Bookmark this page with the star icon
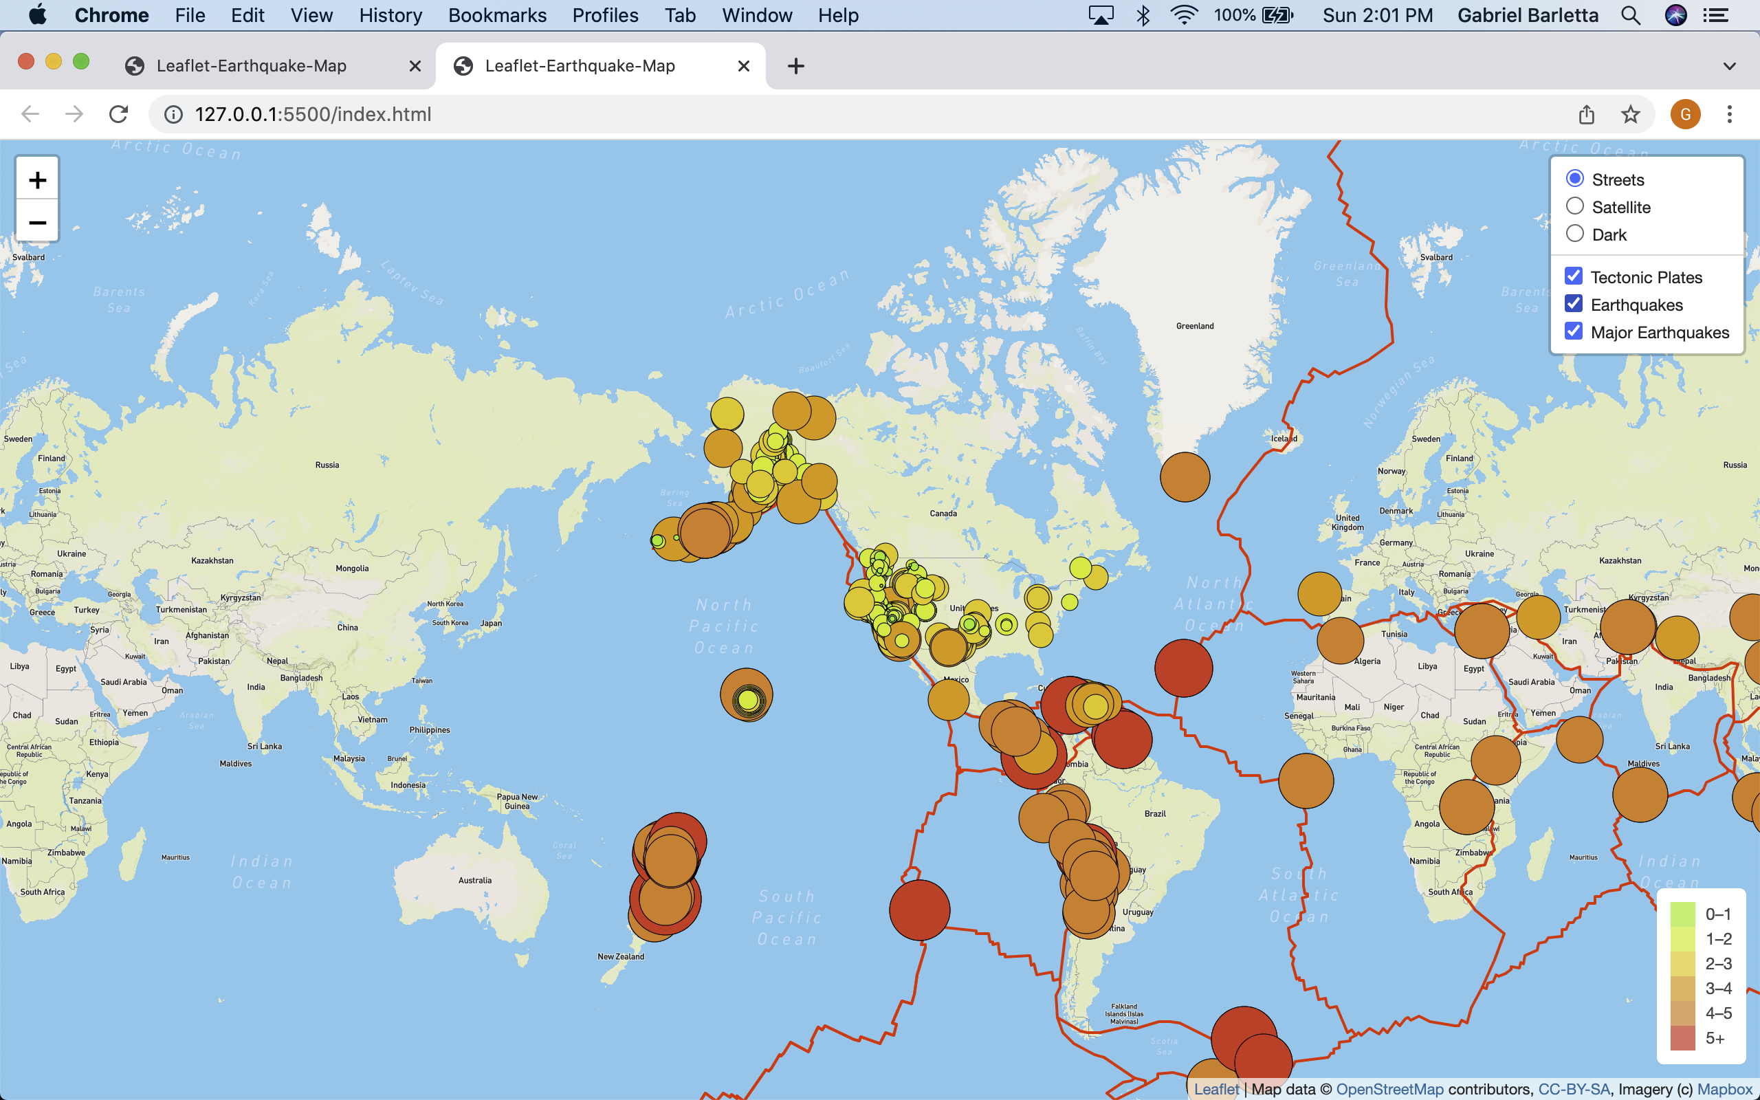 [1630, 114]
